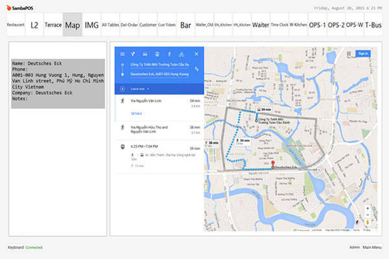Select the driving travel mode icon

coord(145,54)
